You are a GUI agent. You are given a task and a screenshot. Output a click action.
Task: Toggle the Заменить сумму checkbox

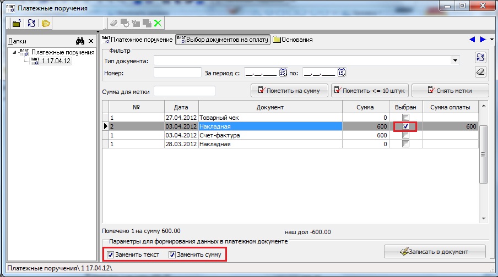point(172,254)
